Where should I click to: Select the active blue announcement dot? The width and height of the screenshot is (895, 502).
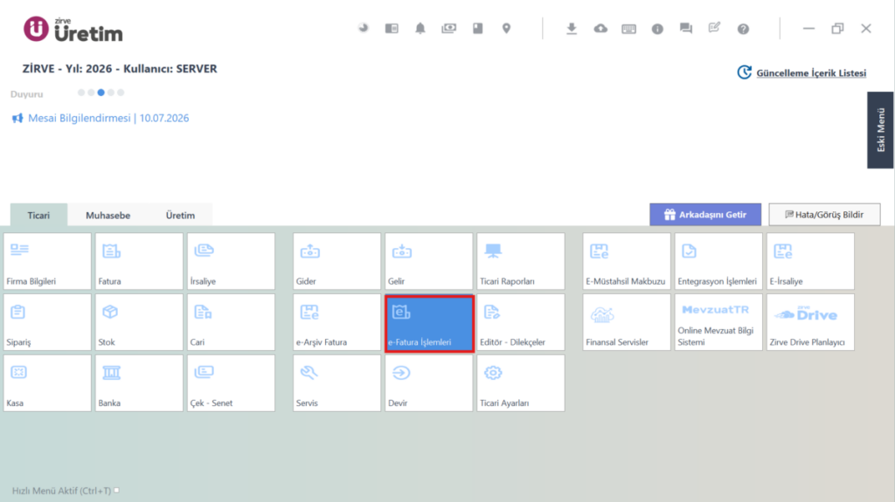[101, 93]
